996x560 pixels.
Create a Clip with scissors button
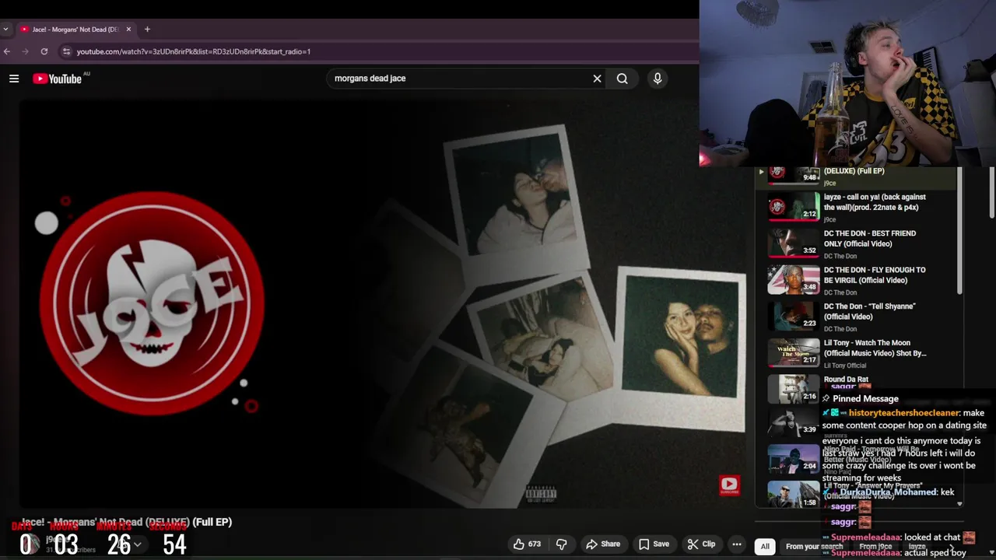[x=701, y=544]
